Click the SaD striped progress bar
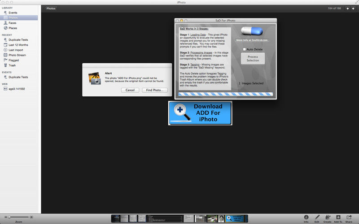 226,94
